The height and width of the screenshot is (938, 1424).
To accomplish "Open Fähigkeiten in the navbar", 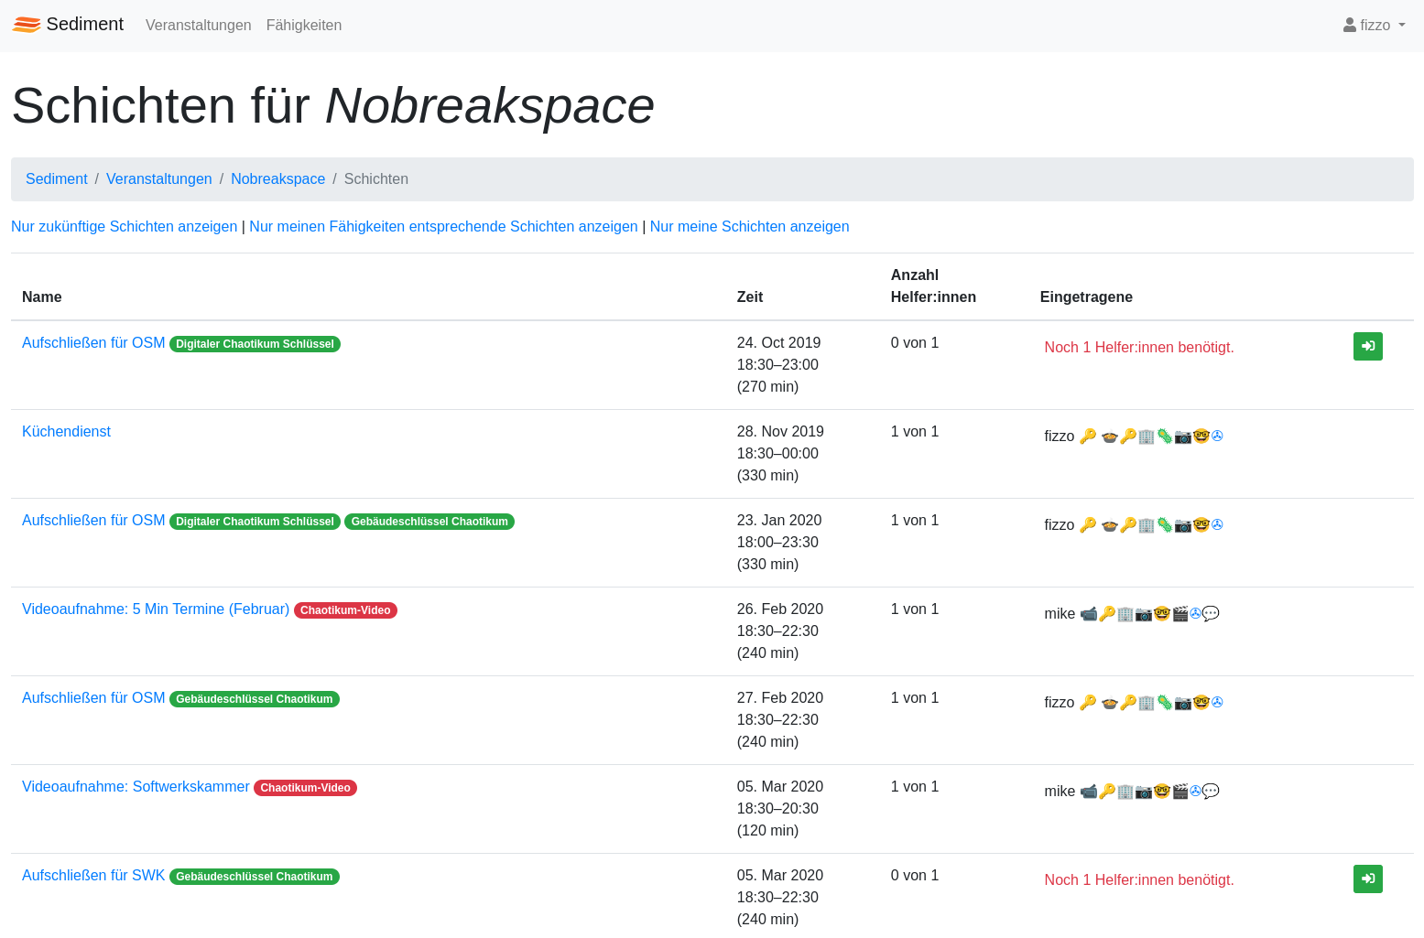I will pos(304,25).
